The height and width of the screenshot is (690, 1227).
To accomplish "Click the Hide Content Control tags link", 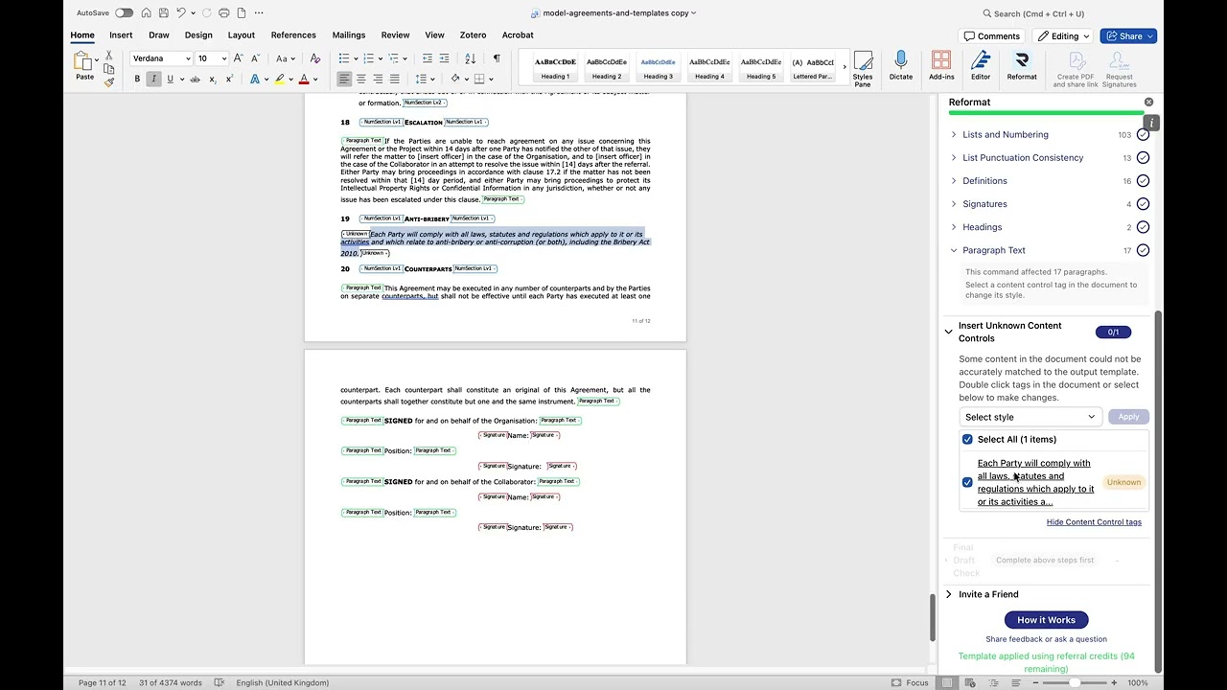I will pos(1094,522).
